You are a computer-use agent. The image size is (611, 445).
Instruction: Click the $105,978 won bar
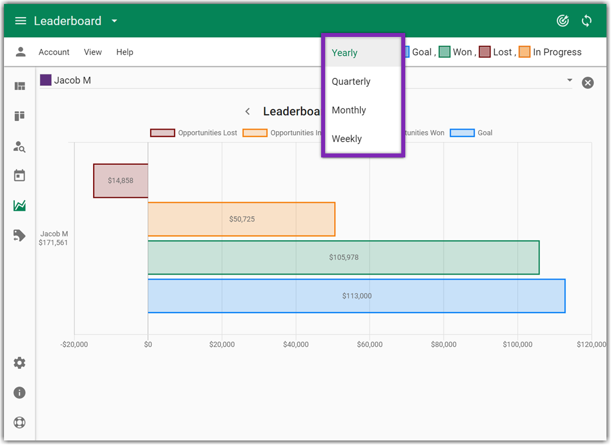click(x=344, y=257)
